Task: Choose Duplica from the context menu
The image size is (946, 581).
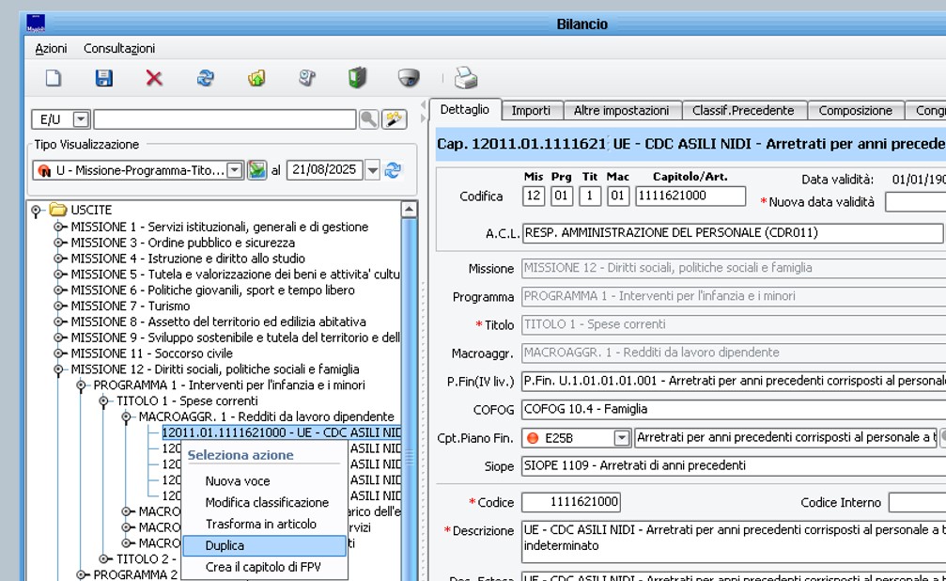Action: click(225, 545)
